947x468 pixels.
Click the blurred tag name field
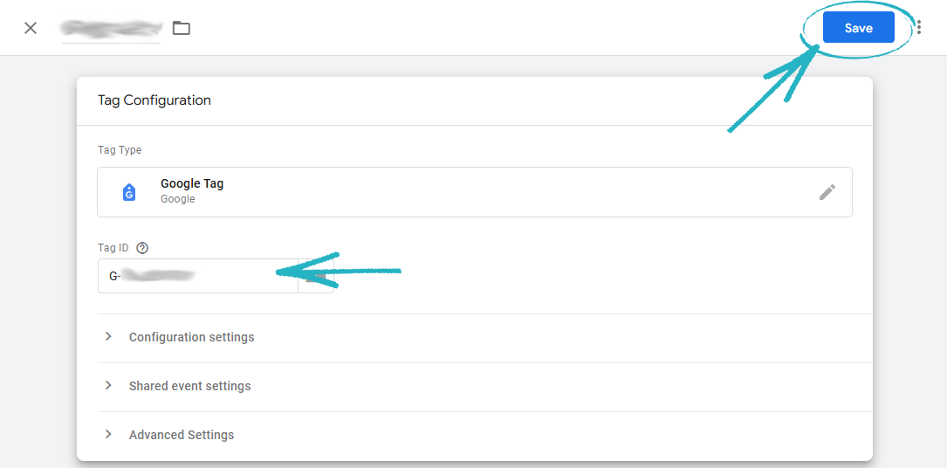(x=110, y=28)
